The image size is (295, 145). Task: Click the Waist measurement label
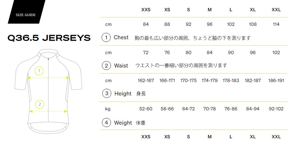[121, 65]
